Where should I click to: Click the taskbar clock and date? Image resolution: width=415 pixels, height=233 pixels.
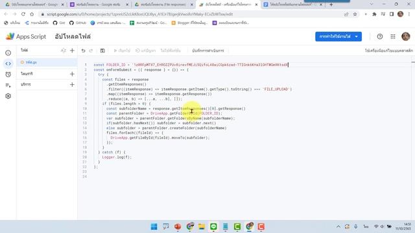click(403, 227)
